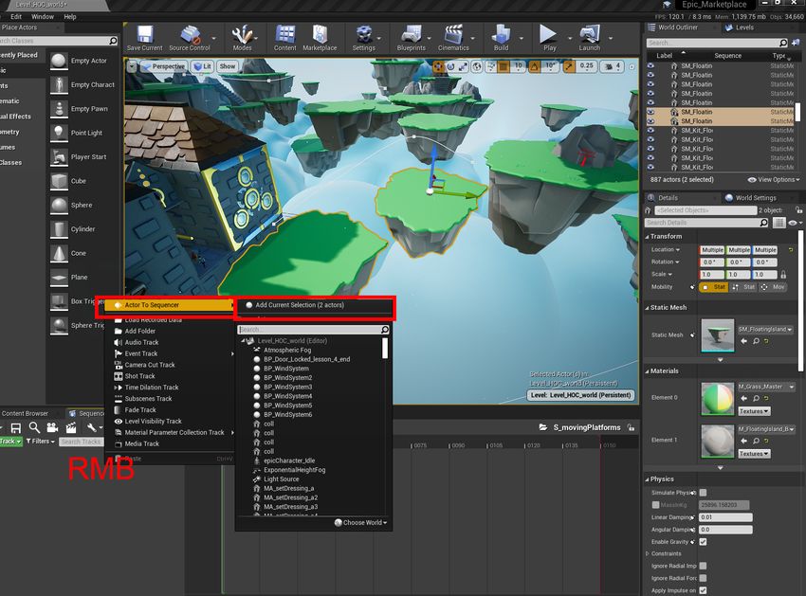
Task: Toggle Ignore Radial Impulse checkbox
Action: [703, 566]
